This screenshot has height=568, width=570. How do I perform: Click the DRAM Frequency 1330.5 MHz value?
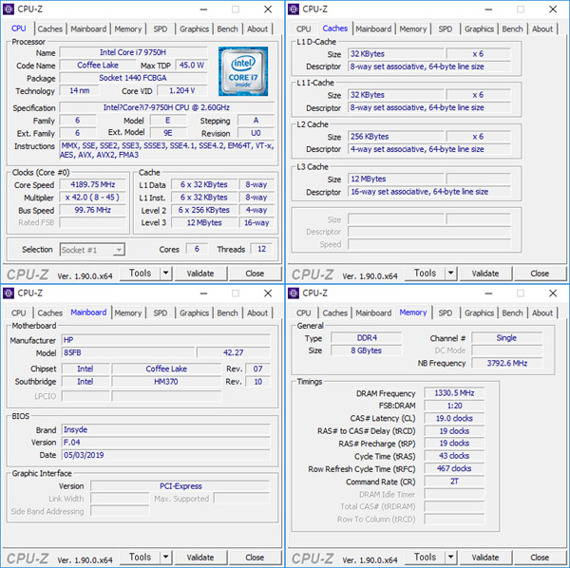point(454,393)
